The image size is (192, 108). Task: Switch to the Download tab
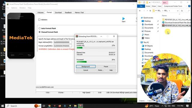[x=58, y=13]
